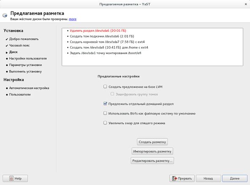Click the checkmark beside Часовой пояс

(7, 46)
